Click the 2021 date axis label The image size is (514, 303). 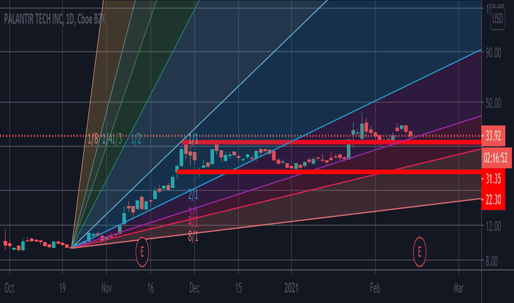click(x=291, y=288)
